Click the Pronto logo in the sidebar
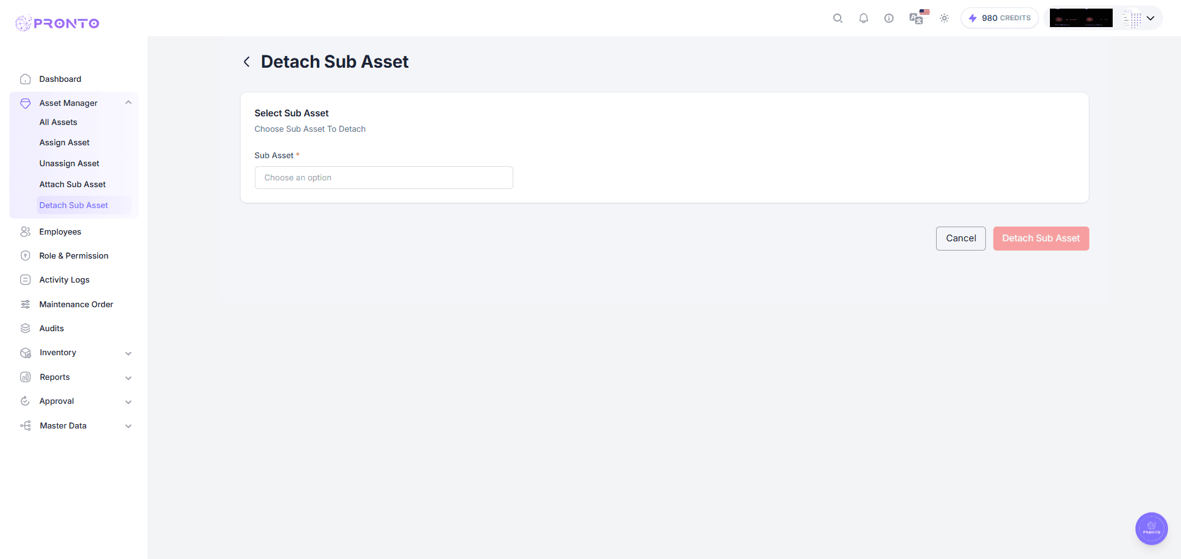Viewport: 1181px width, 559px height. point(57,23)
